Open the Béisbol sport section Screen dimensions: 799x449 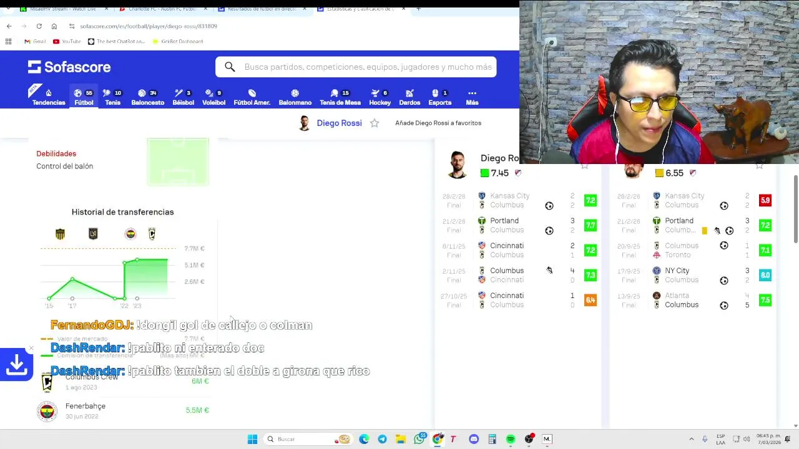click(x=183, y=97)
